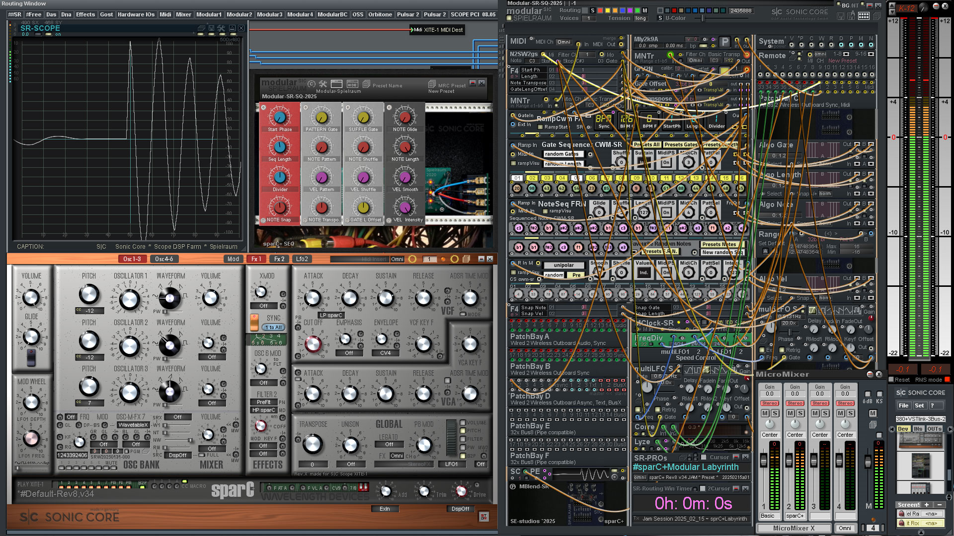Click save-as icon in Modular window header
Screen dimensions: 954x536
tap(851, 16)
